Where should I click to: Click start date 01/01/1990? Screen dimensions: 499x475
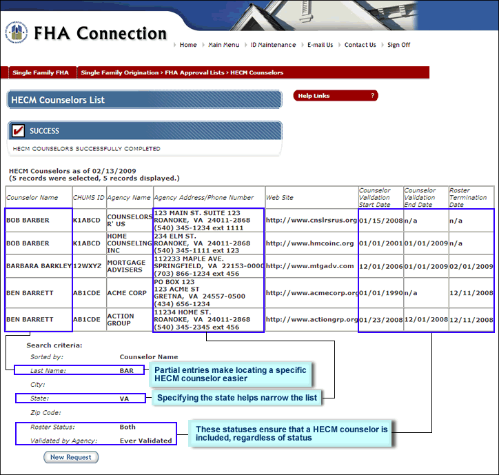(381, 293)
